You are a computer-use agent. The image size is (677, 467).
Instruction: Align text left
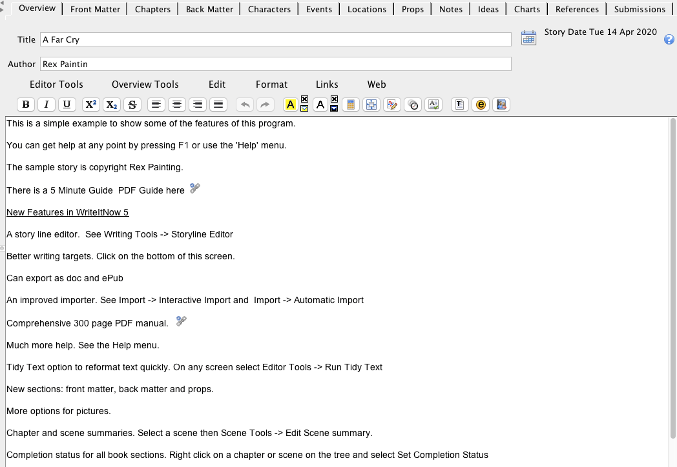(156, 104)
